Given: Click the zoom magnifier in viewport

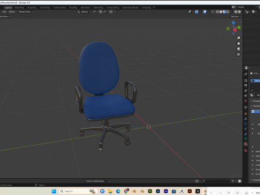Looking at the screenshot, I should [x=238, y=38].
